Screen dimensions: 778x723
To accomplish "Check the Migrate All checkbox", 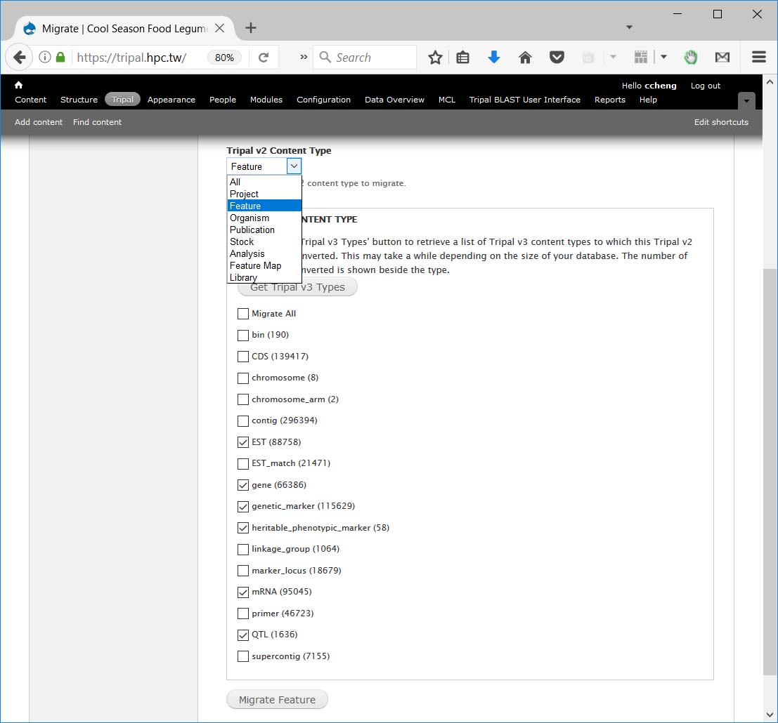I will point(243,314).
